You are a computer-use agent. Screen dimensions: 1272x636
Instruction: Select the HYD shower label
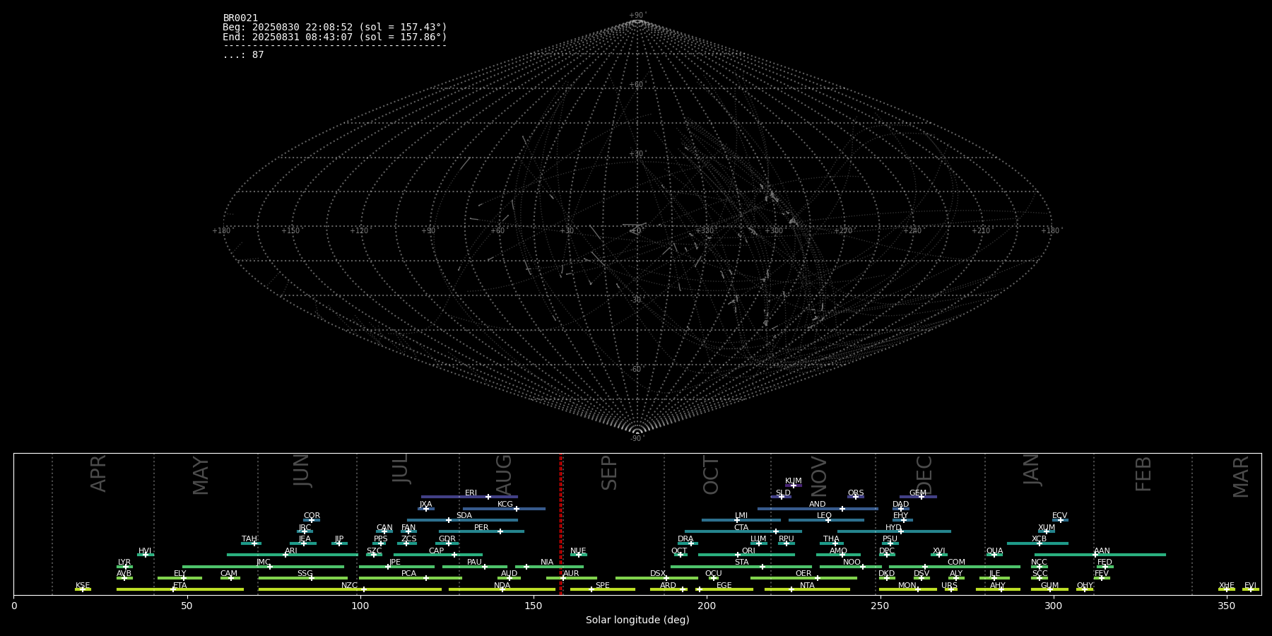tap(893, 528)
